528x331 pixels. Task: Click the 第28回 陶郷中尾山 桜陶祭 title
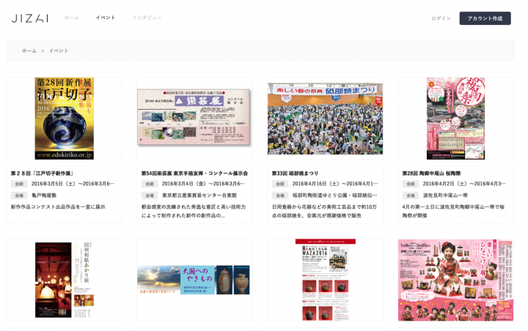click(x=431, y=174)
